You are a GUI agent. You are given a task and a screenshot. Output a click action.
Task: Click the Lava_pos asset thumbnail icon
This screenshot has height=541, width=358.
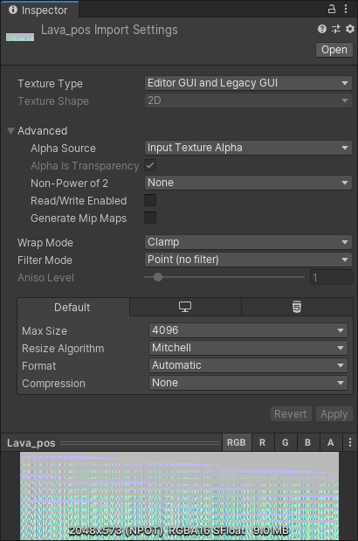point(20,37)
